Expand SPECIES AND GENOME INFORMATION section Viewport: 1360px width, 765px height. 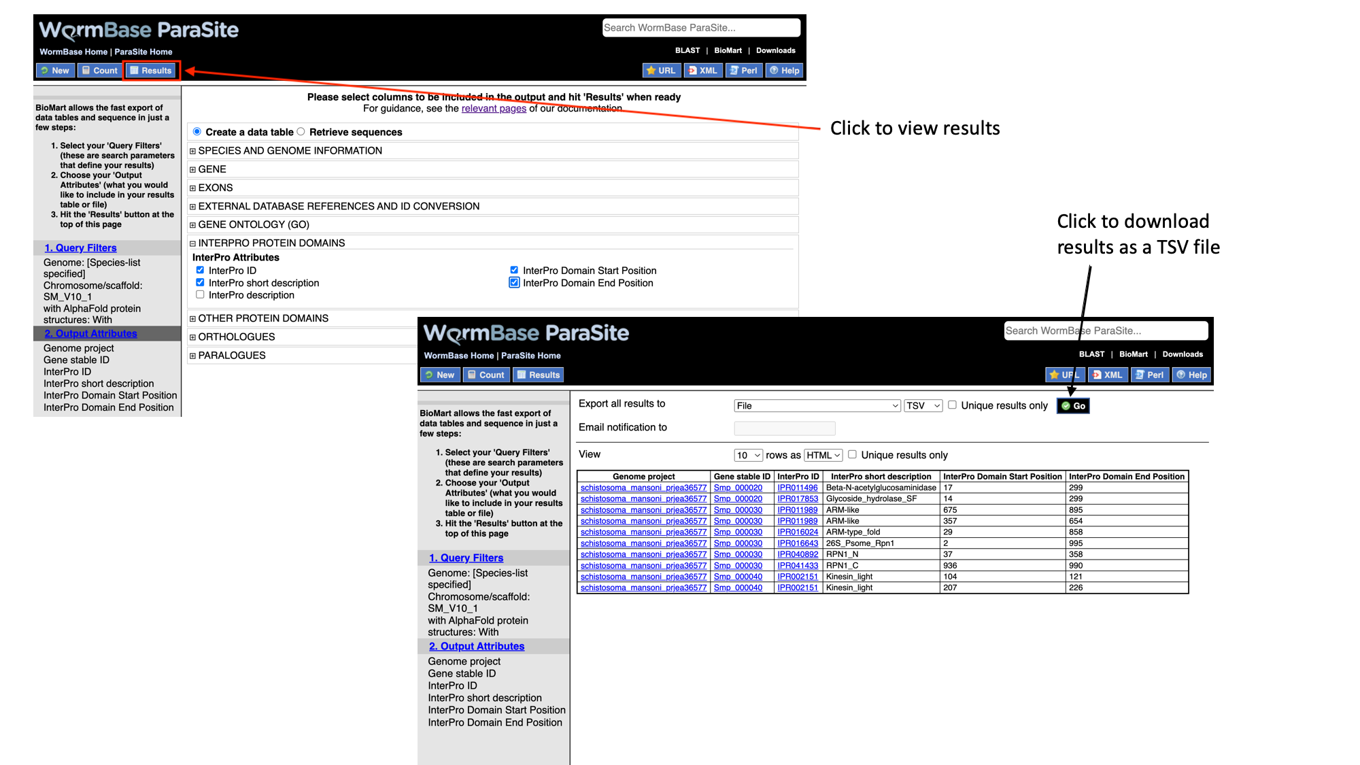click(192, 151)
